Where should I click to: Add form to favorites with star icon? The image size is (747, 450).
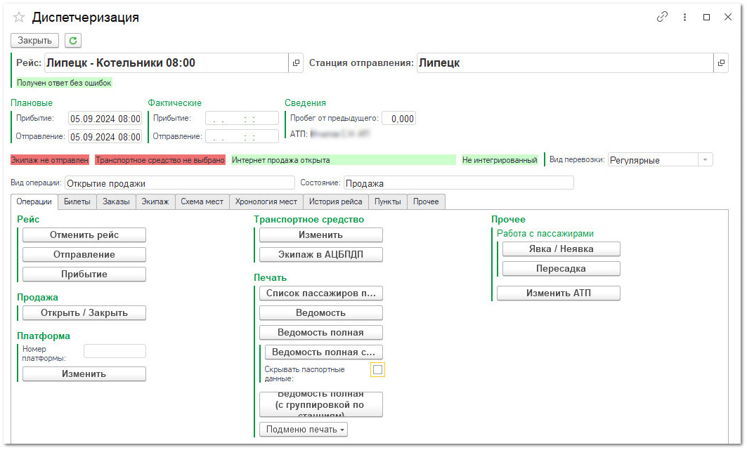[19, 18]
